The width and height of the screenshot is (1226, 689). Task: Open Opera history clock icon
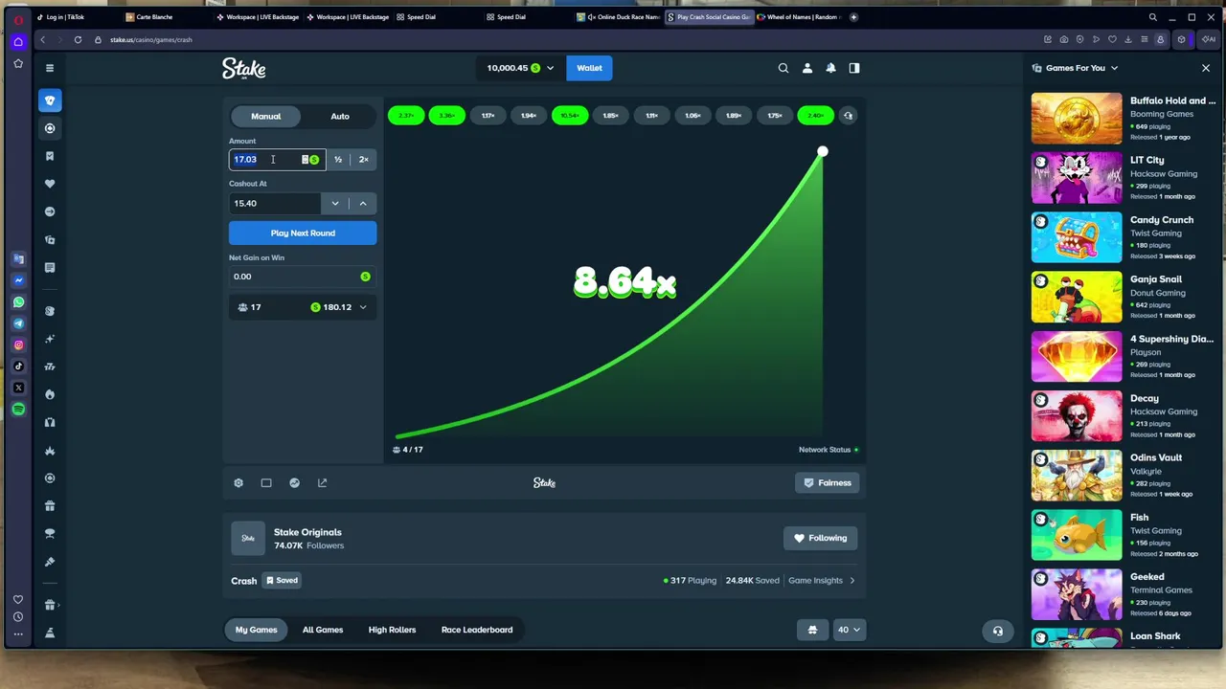(18, 617)
